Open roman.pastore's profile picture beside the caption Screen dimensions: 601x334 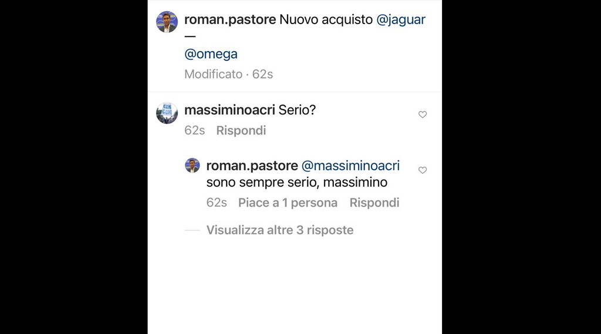(167, 22)
